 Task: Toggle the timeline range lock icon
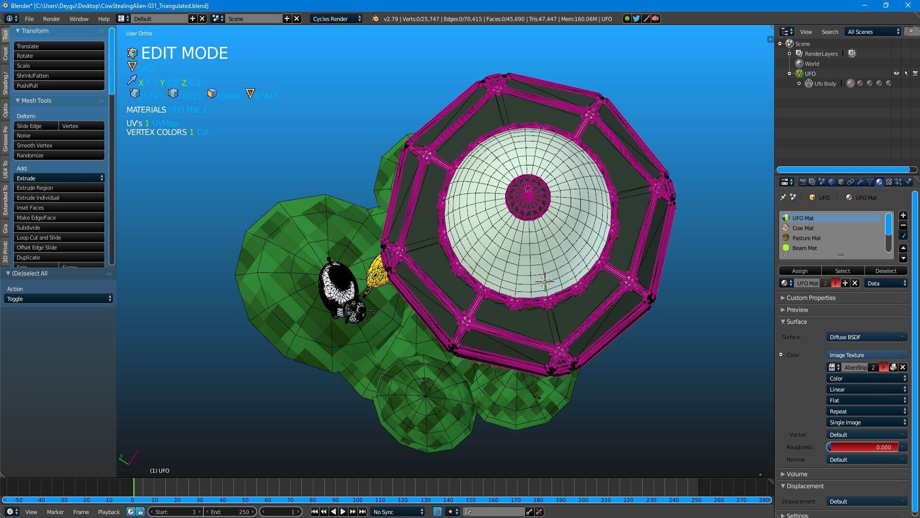tap(140, 512)
